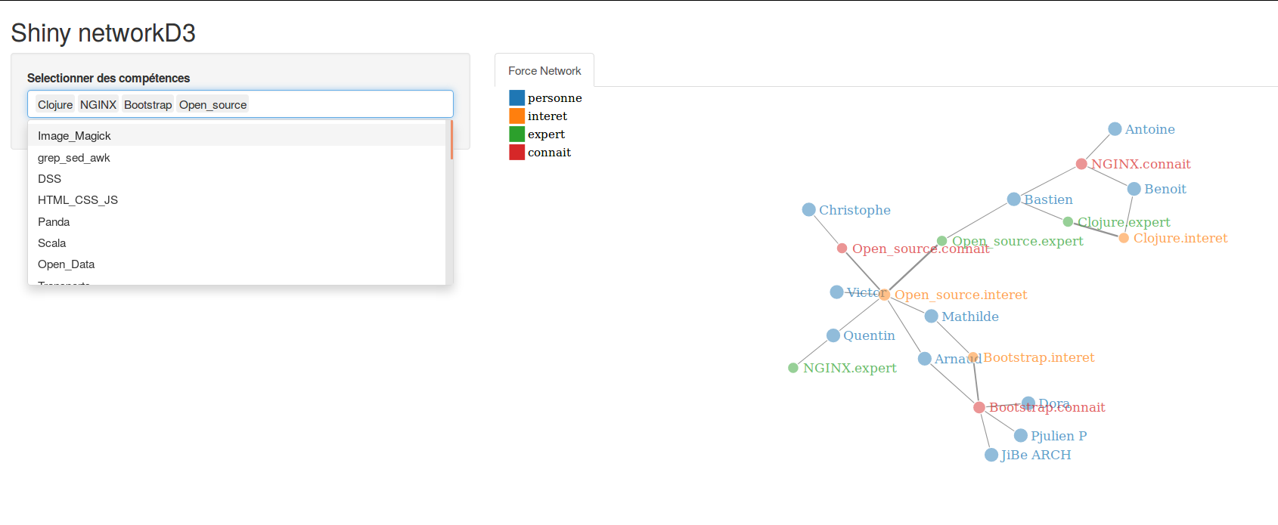Click the selected Bootstrap tag
1278x525 pixels.
(148, 104)
